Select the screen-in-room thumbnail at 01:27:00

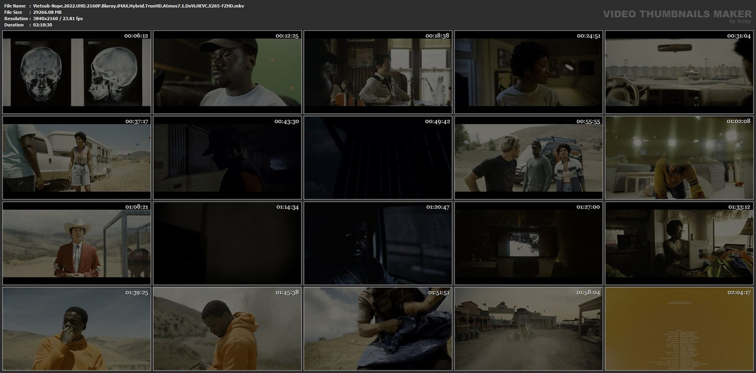529,243
